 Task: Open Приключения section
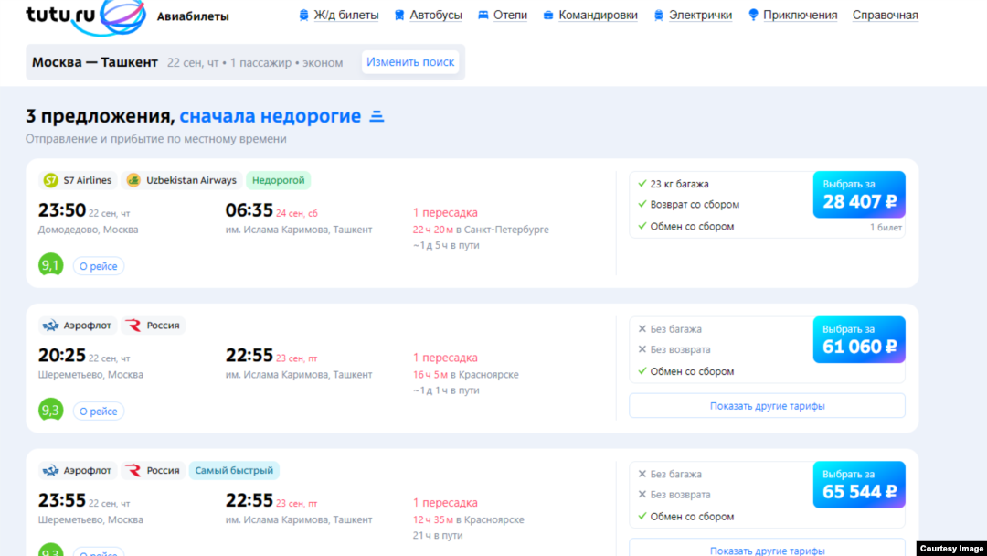click(x=800, y=16)
